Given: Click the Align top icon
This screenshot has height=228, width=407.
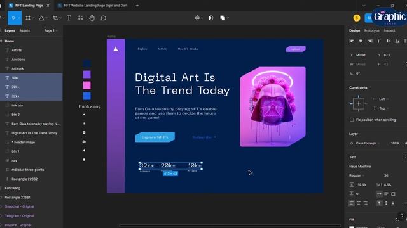Looking at the screenshot, I should pyautogui.click(x=379, y=41).
